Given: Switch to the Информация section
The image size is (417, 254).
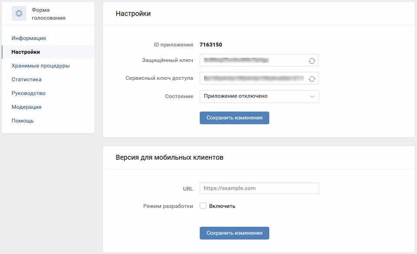Looking at the screenshot, I should point(25,38).
